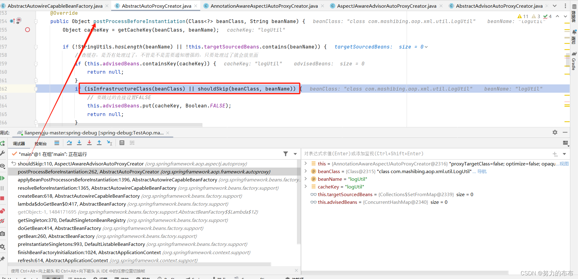Collapse the postProcessBeforeInstantiation method fold marker
This screenshot has height=279, width=578.
[x=36, y=21]
